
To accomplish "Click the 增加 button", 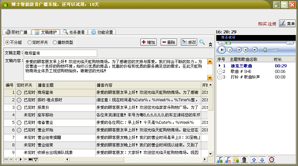I will (149, 42).
